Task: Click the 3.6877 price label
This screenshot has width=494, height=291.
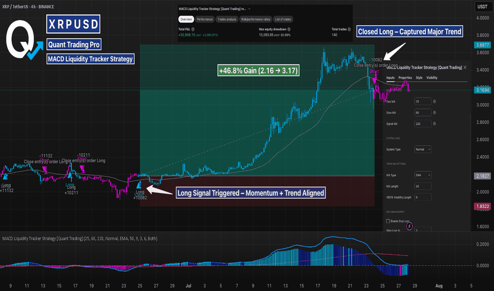Action: 482,45
